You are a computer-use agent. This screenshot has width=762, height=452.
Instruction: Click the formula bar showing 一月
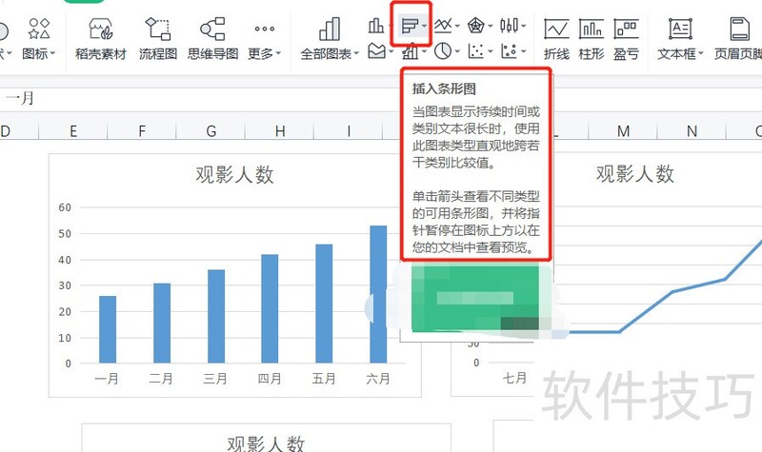point(199,99)
